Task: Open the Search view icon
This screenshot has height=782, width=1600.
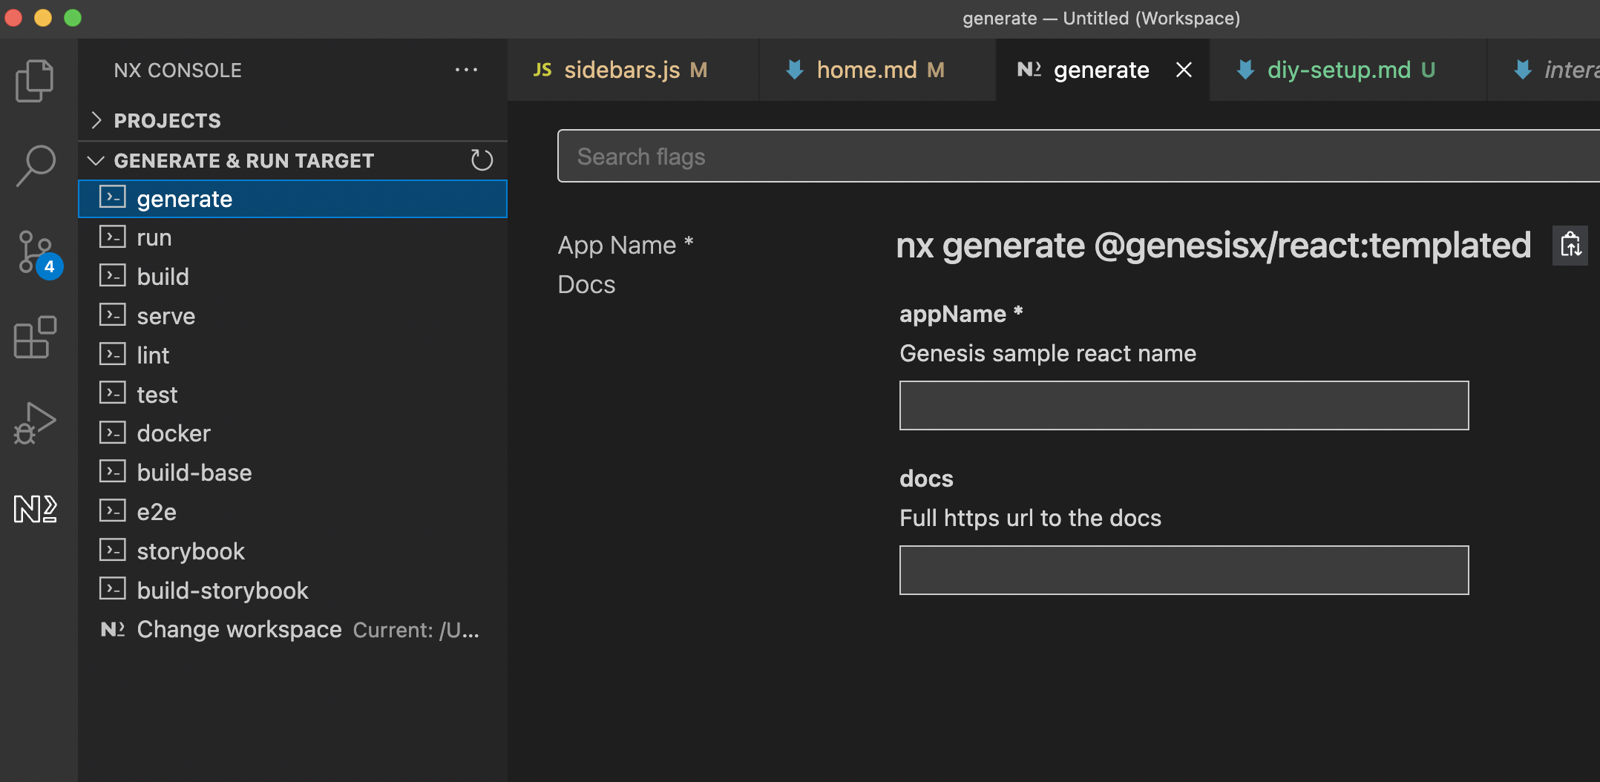Action: [x=35, y=165]
